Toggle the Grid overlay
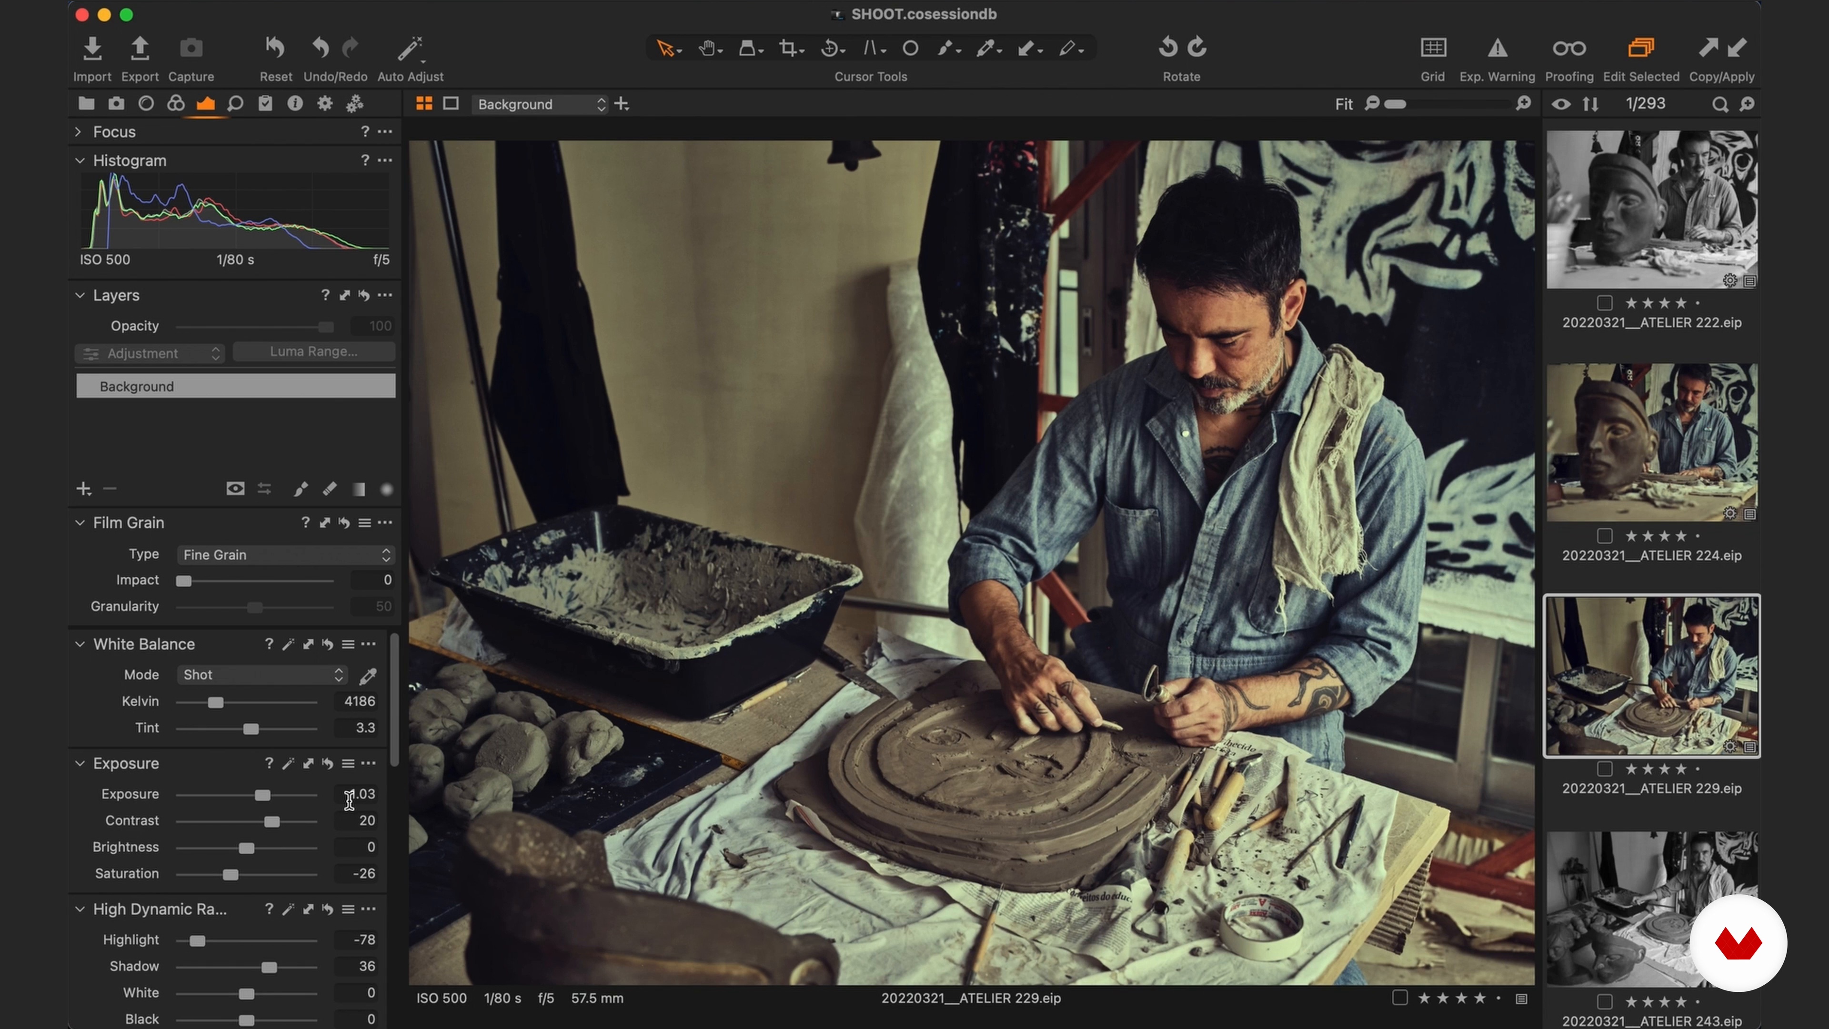 click(x=1433, y=48)
